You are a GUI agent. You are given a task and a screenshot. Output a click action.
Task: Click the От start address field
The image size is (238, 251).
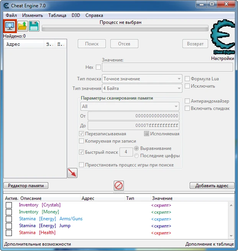pyautogui.click(x=133, y=116)
